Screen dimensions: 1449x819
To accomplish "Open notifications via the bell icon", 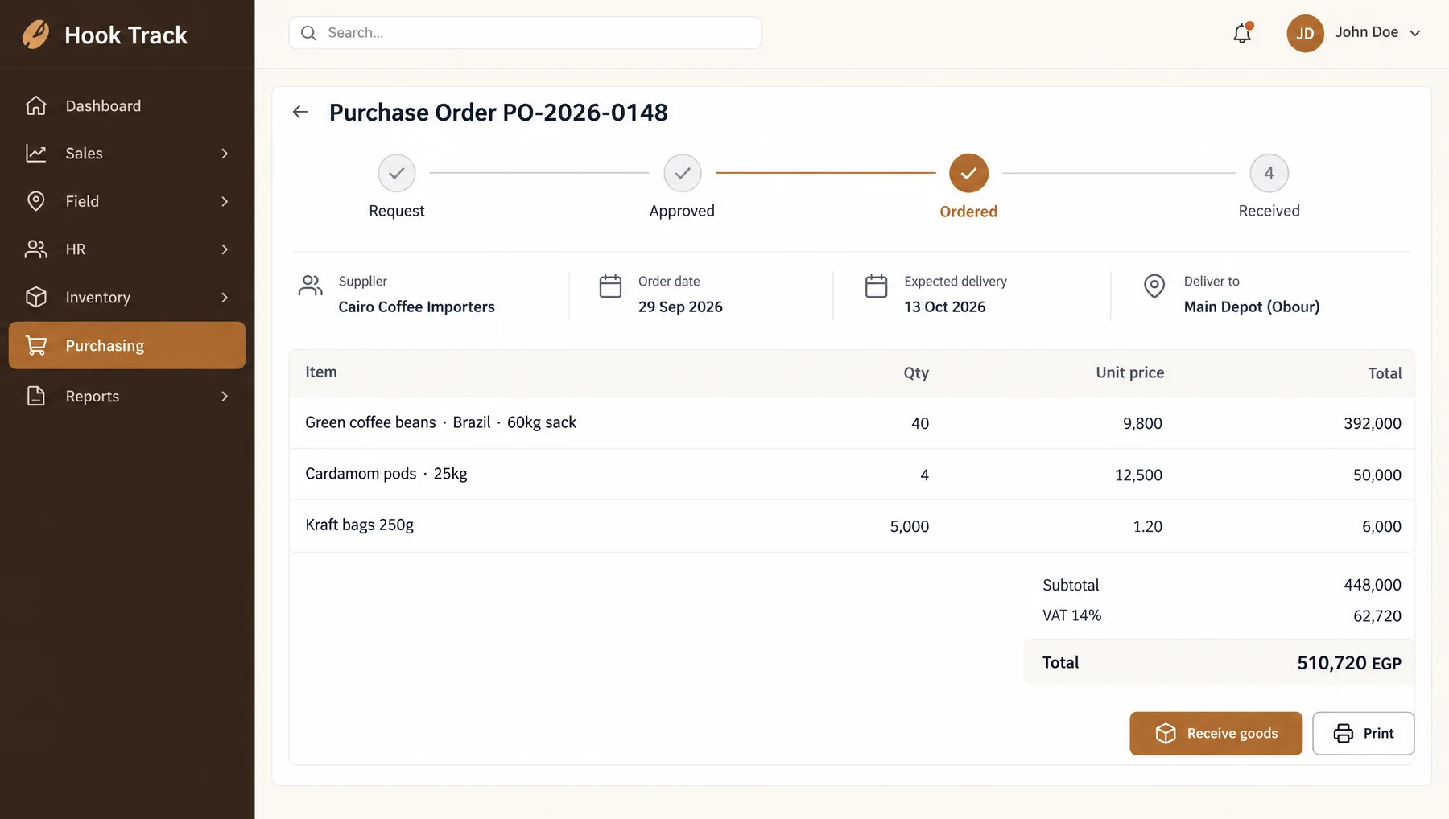I will pyautogui.click(x=1242, y=33).
